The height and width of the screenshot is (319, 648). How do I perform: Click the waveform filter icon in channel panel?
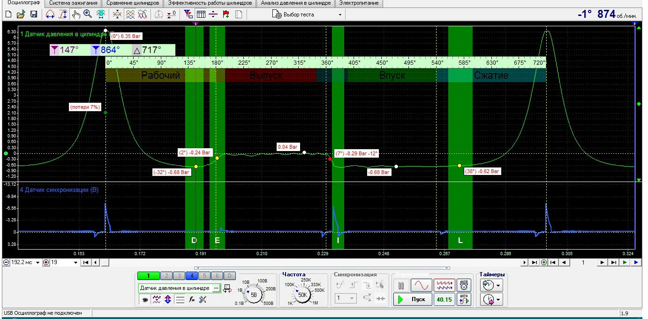pos(157,300)
